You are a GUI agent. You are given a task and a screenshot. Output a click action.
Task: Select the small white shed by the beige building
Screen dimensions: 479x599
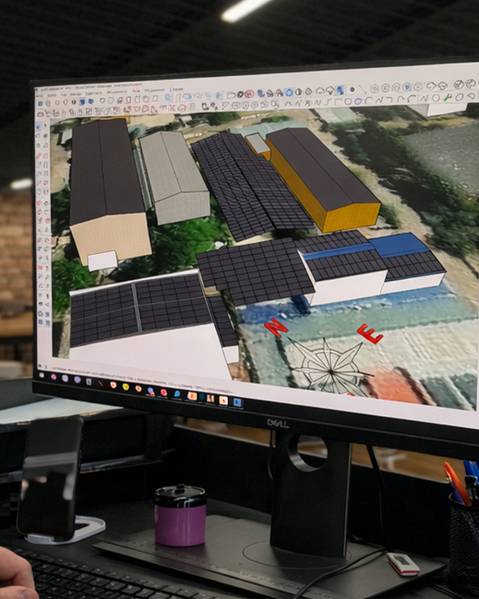[102, 260]
